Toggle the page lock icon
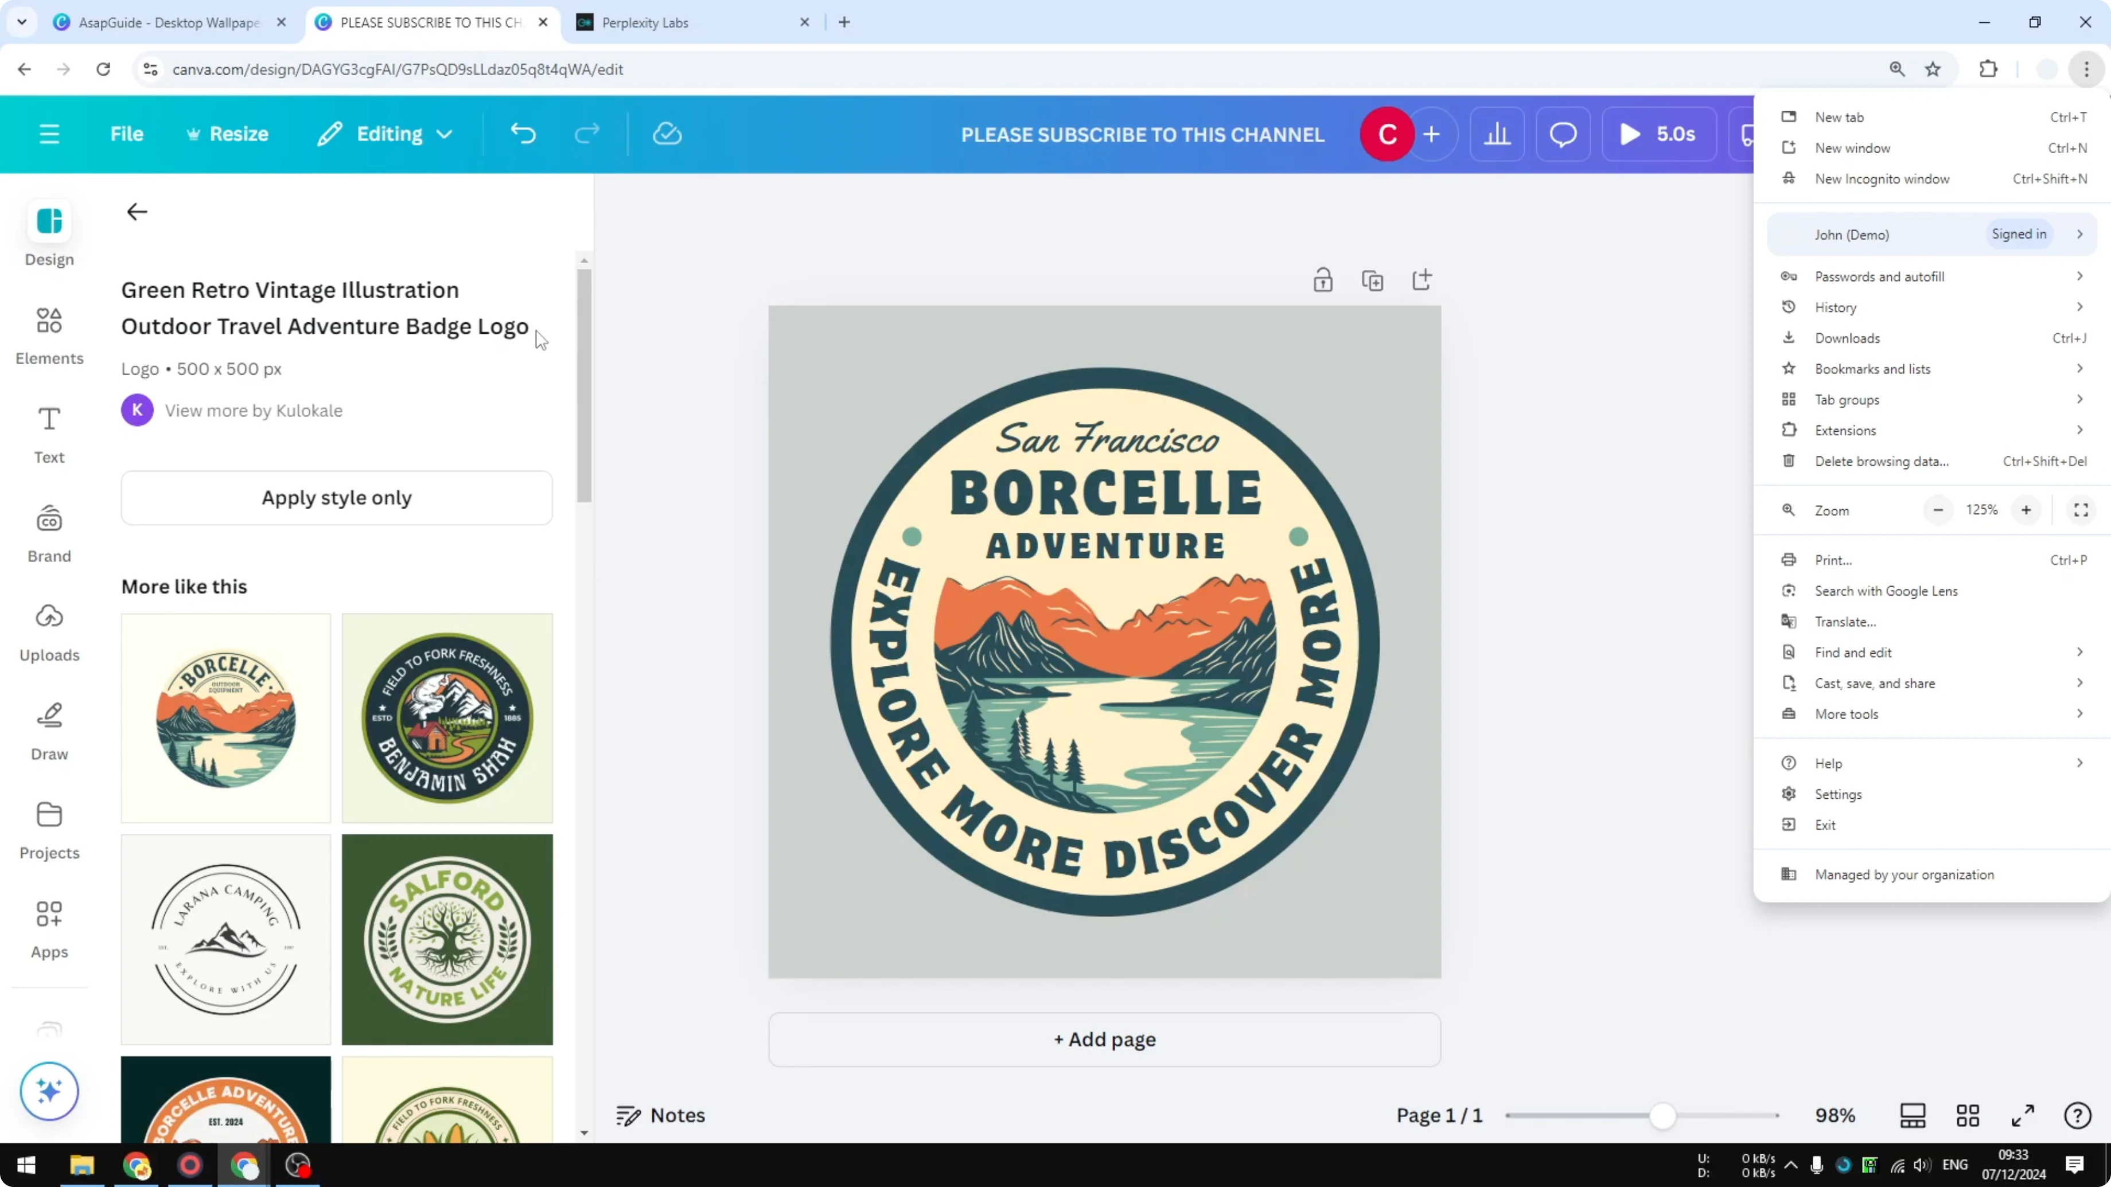Screen dimensions: 2111x1187 (1323, 279)
